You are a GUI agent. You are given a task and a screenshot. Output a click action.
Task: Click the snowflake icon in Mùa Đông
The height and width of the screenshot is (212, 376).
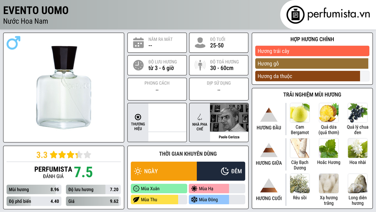(x=194, y=199)
